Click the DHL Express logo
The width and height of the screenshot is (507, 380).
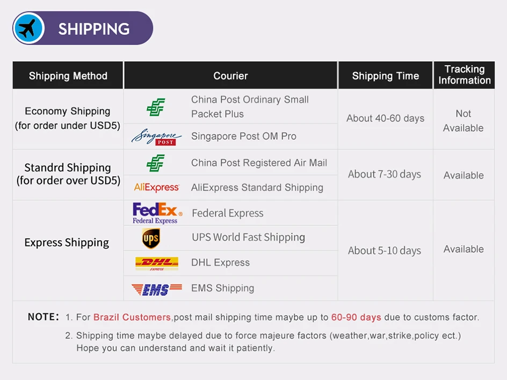point(157,263)
